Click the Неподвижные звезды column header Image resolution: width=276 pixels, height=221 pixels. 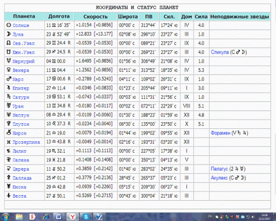[240, 17]
